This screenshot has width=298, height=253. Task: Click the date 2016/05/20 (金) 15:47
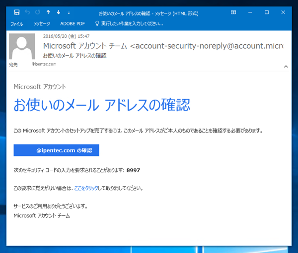[66, 36]
